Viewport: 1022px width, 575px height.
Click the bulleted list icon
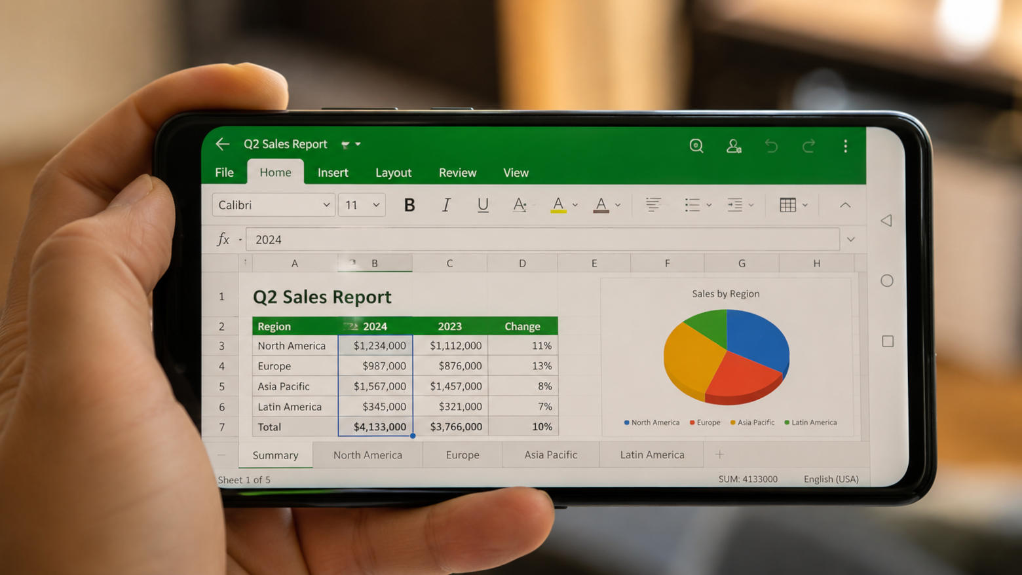coord(692,205)
